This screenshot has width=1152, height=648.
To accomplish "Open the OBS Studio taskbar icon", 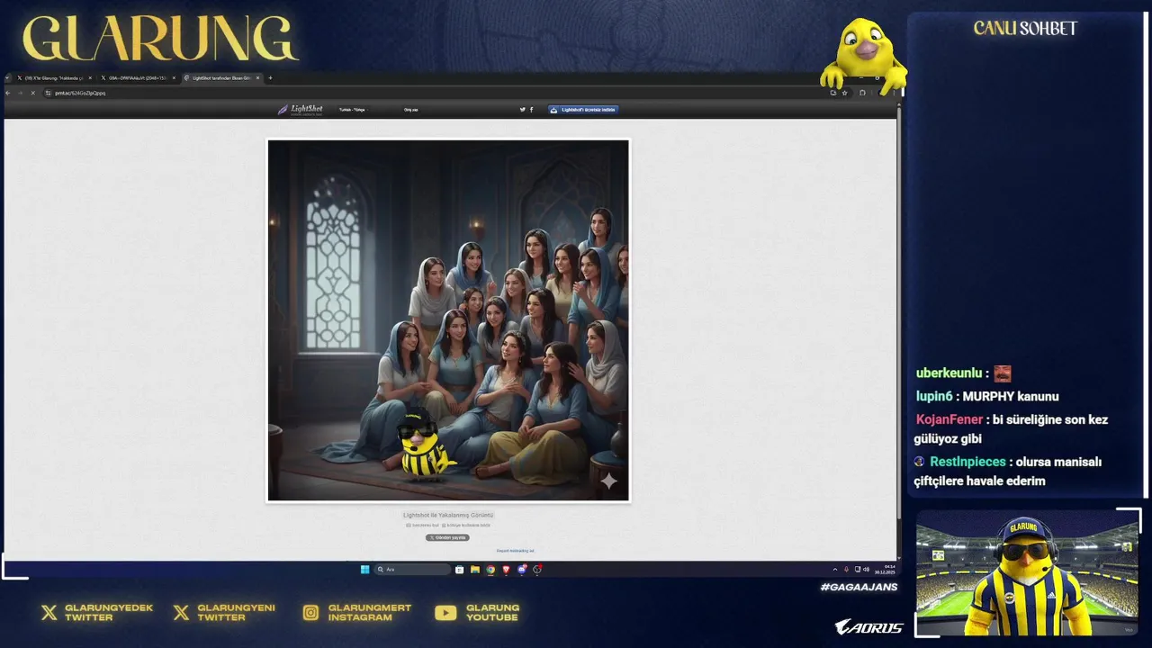I will click(x=537, y=570).
